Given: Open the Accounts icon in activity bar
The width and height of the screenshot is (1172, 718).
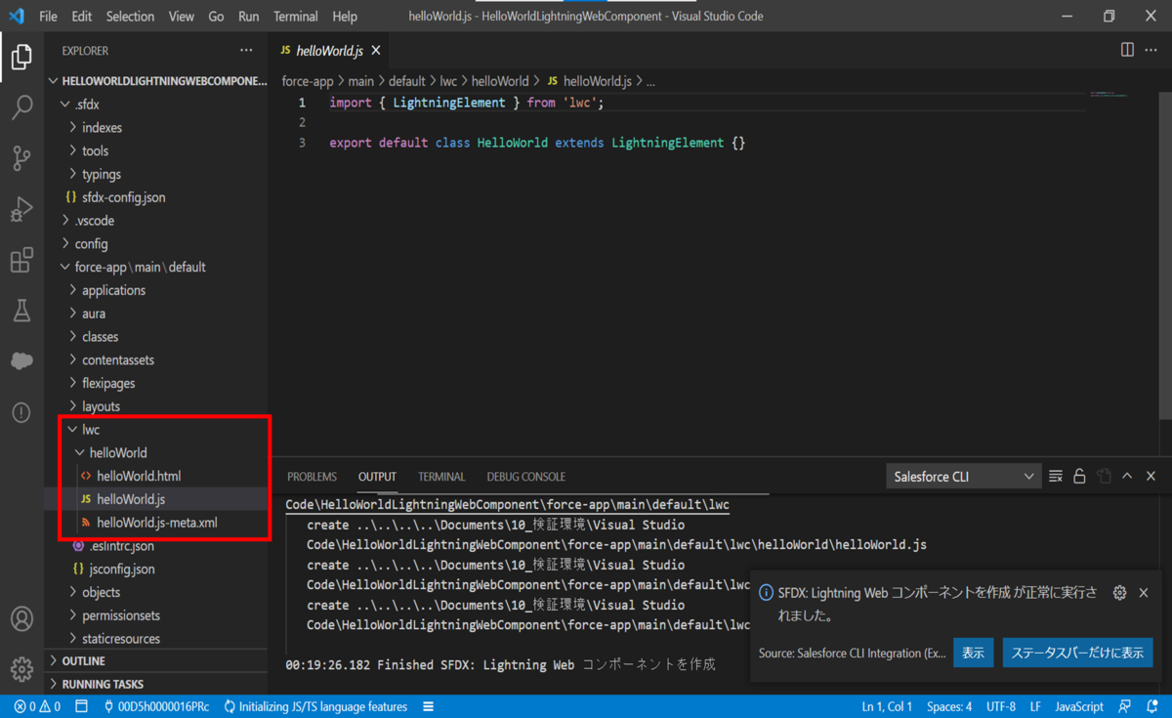Looking at the screenshot, I should (21, 619).
